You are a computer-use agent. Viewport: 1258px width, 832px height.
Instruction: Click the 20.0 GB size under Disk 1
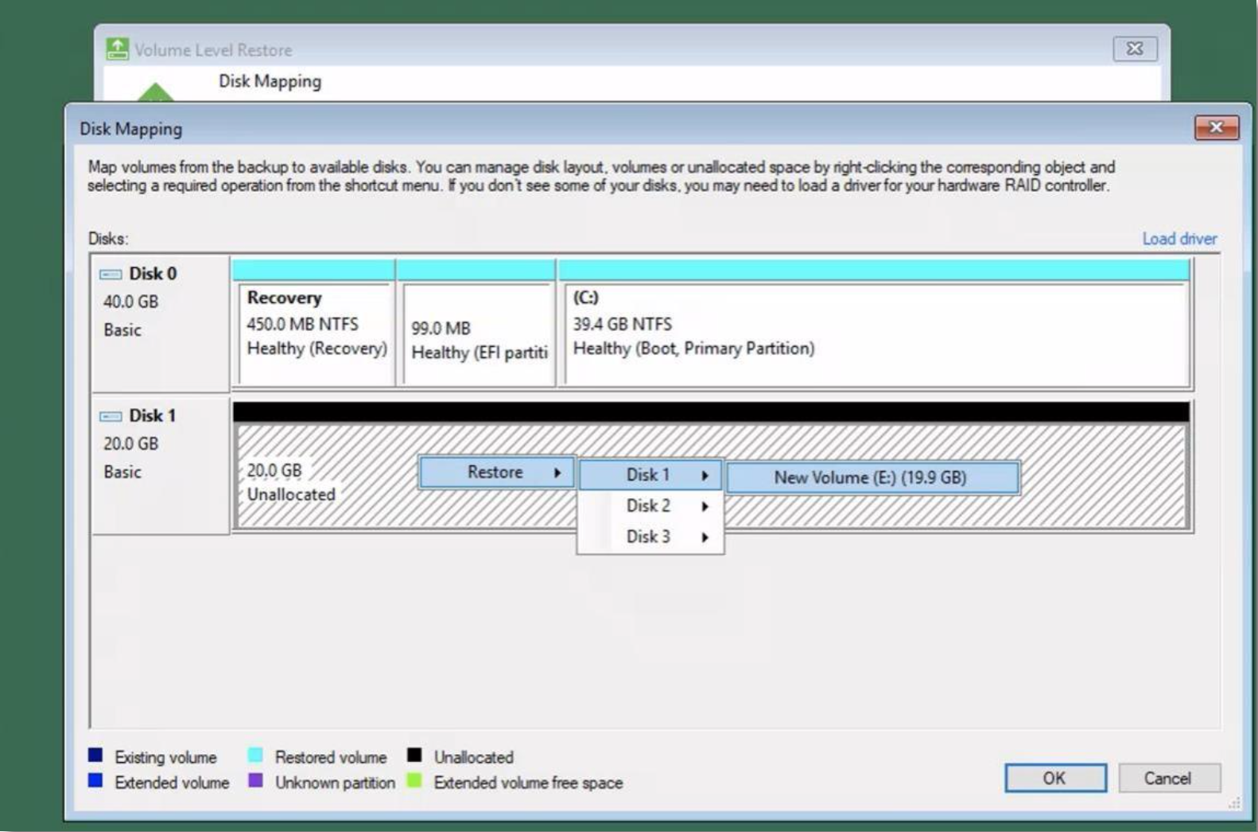[130, 443]
